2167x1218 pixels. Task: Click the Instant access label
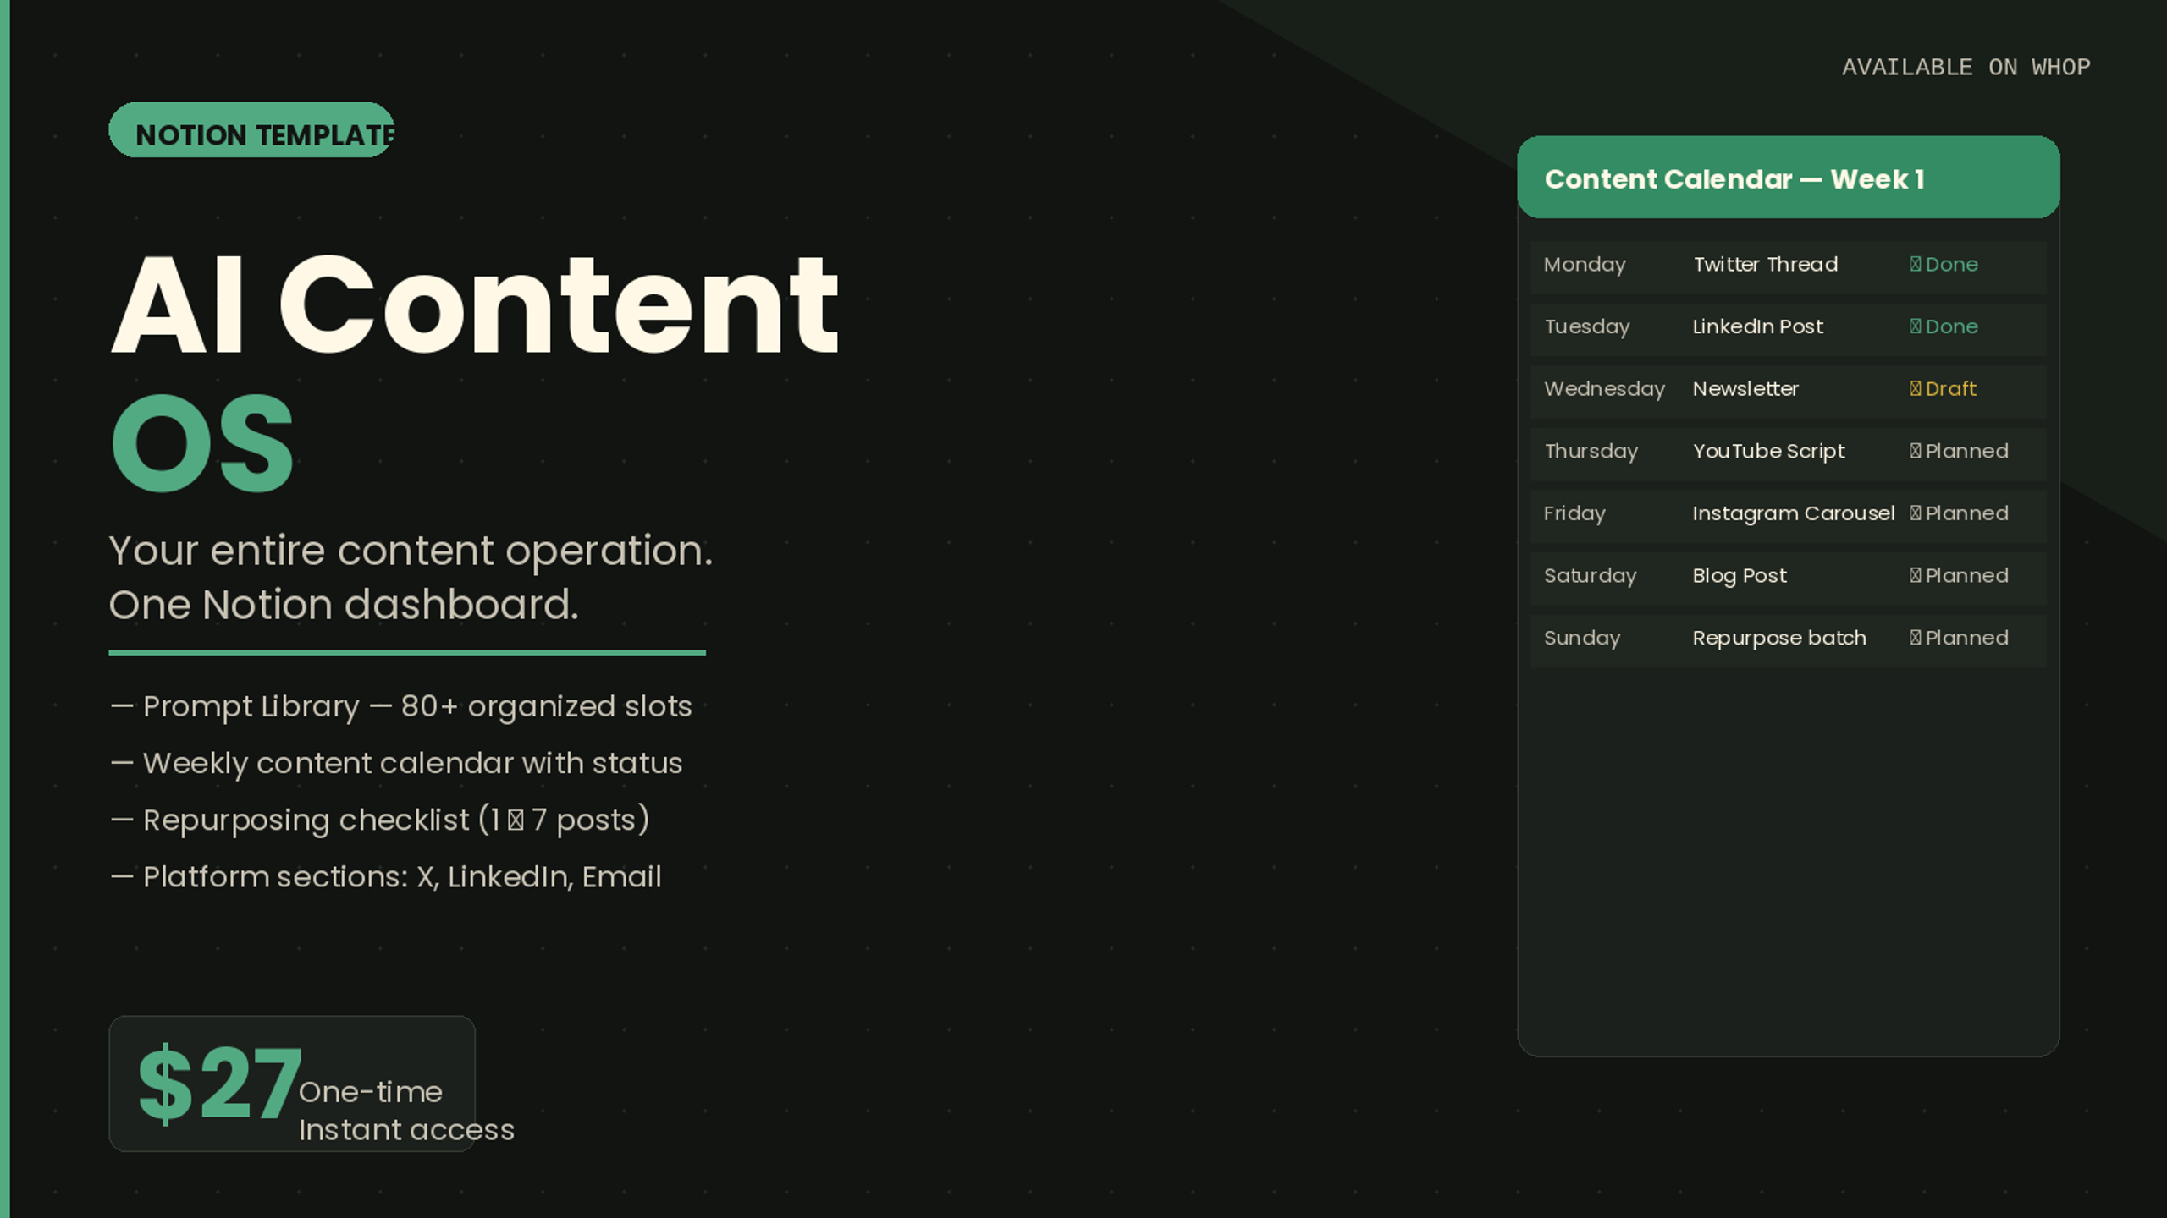coord(406,1130)
